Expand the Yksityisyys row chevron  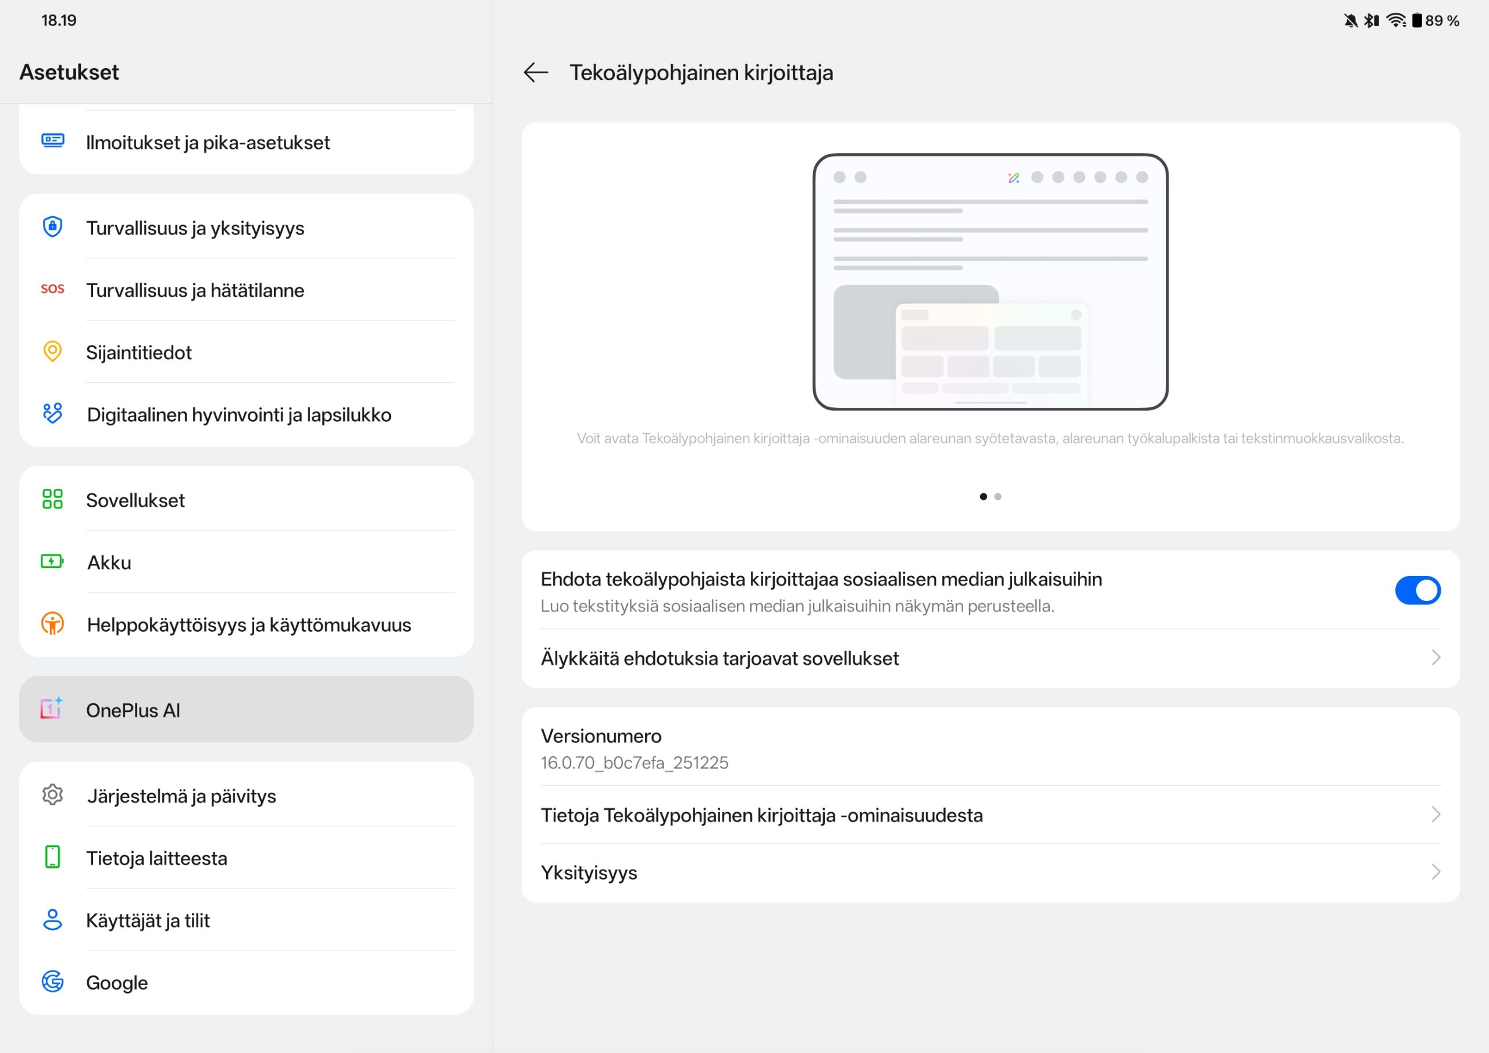point(1435,872)
